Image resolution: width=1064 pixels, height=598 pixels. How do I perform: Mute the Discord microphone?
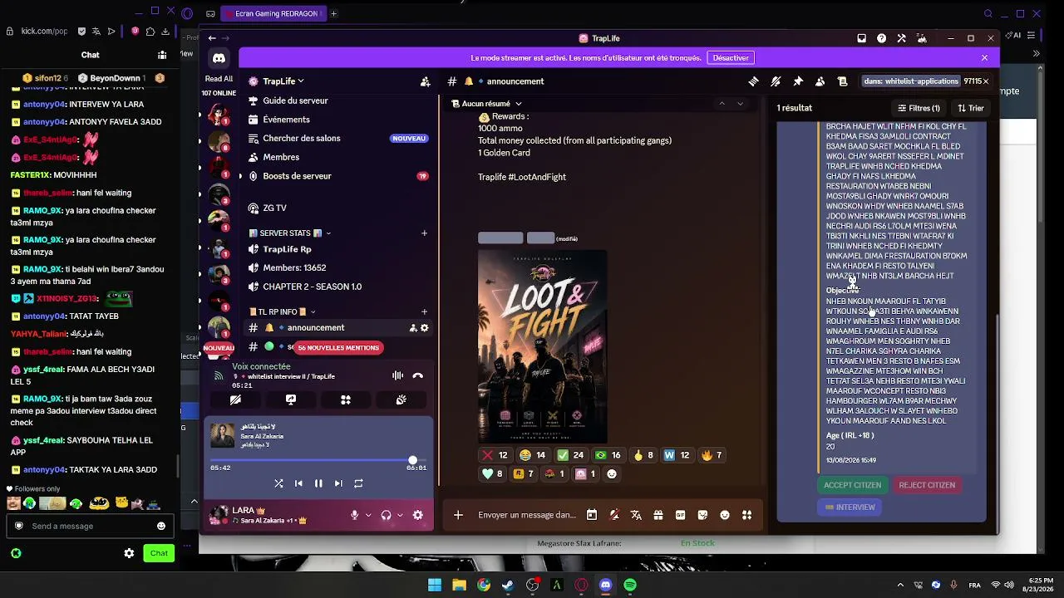pyautogui.click(x=354, y=515)
